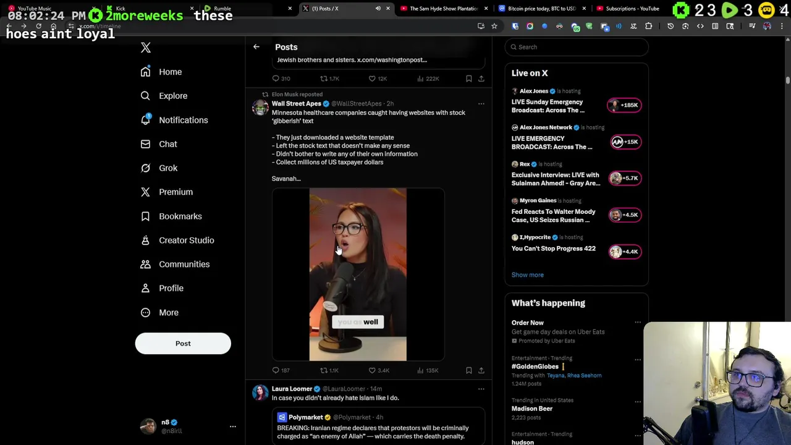Screen dimensions: 791x445
Task: Open Grok from the sidebar
Action: pyautogui.click(x=159, y=168)
